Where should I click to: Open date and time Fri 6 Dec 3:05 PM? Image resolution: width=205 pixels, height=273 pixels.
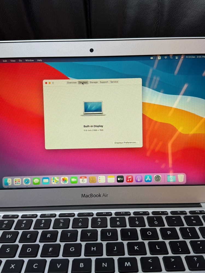pyautogui.click(x=195, y=57)
